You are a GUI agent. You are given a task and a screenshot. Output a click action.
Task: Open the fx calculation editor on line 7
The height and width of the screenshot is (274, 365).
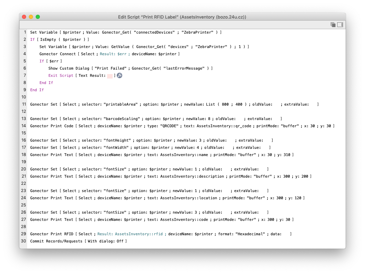tap(119, 75)
